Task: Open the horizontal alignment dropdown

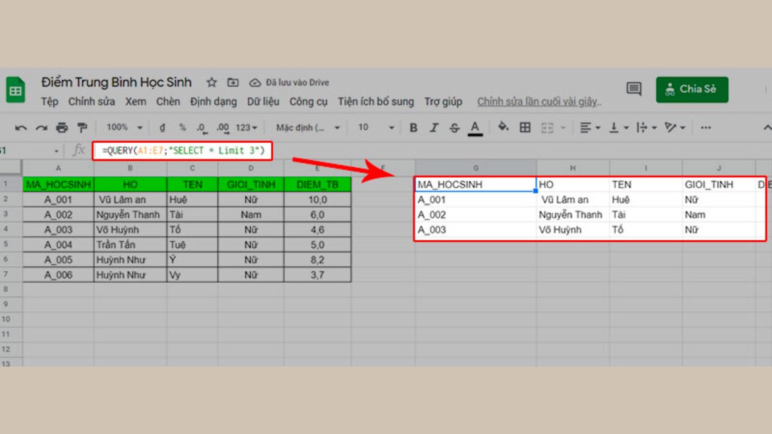Action: click(x=589, y=127)
